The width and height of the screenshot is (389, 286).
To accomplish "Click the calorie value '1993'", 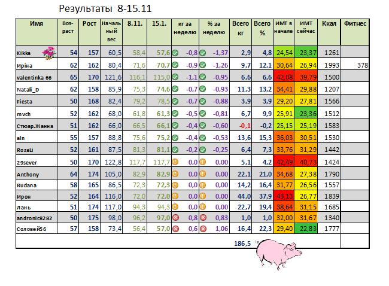I will point(332,65).
